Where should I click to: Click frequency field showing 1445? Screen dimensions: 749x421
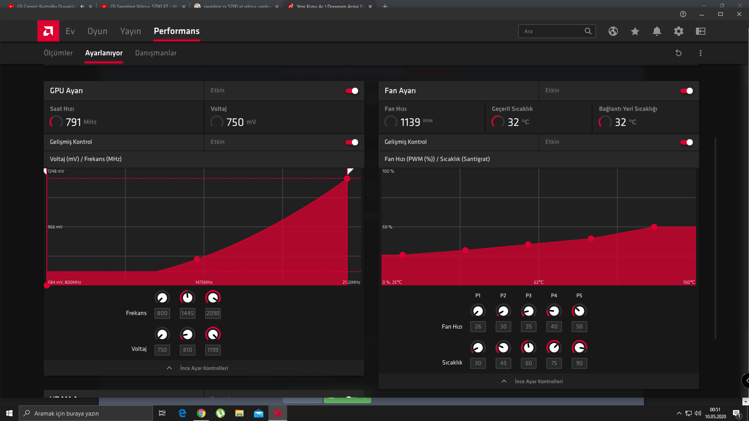click(188, 313)
